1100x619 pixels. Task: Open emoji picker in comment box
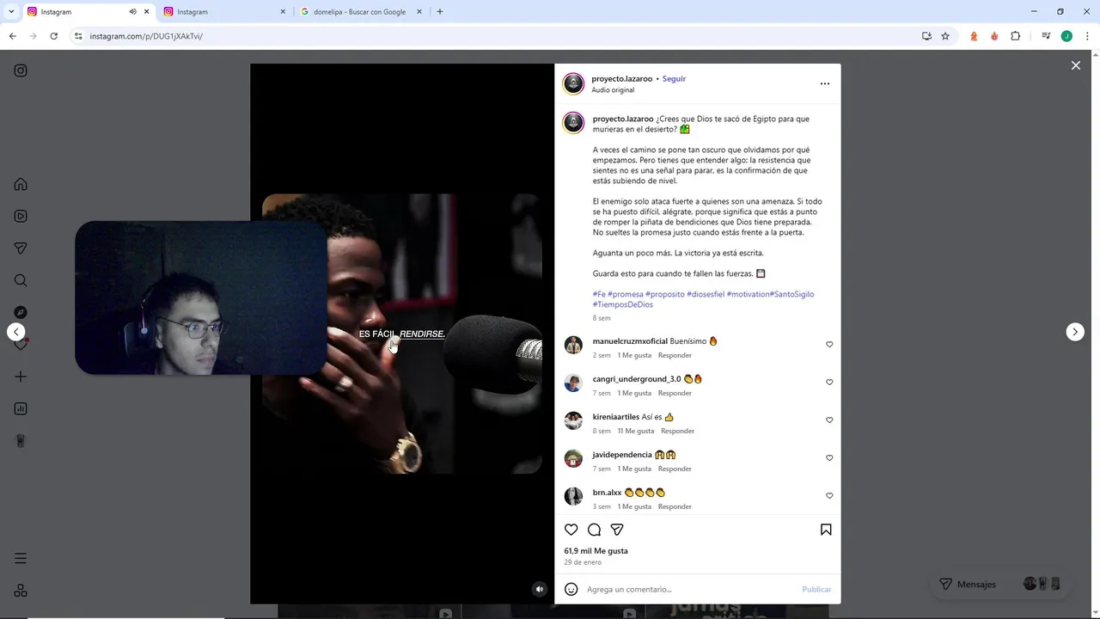click(x=571, y=589)
